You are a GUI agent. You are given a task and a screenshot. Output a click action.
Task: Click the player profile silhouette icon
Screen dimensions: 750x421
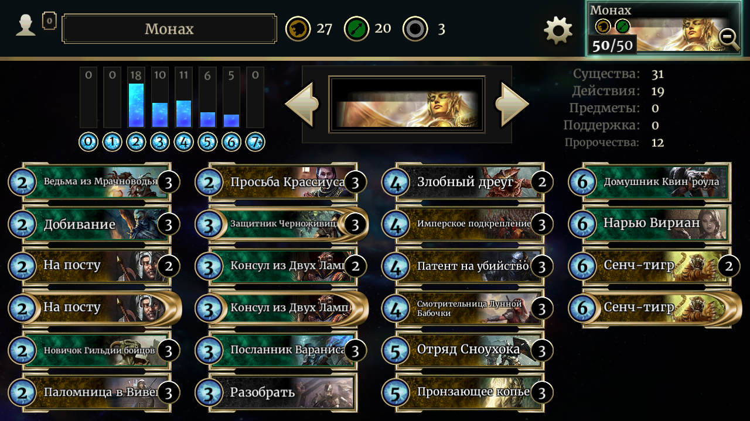pos(26,26)
